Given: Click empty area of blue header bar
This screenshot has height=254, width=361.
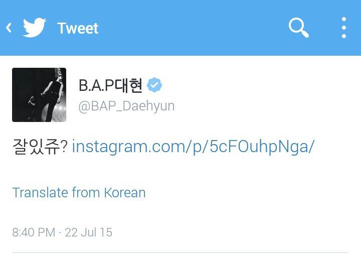Looking at the screenshot, I should pos(194,28).
